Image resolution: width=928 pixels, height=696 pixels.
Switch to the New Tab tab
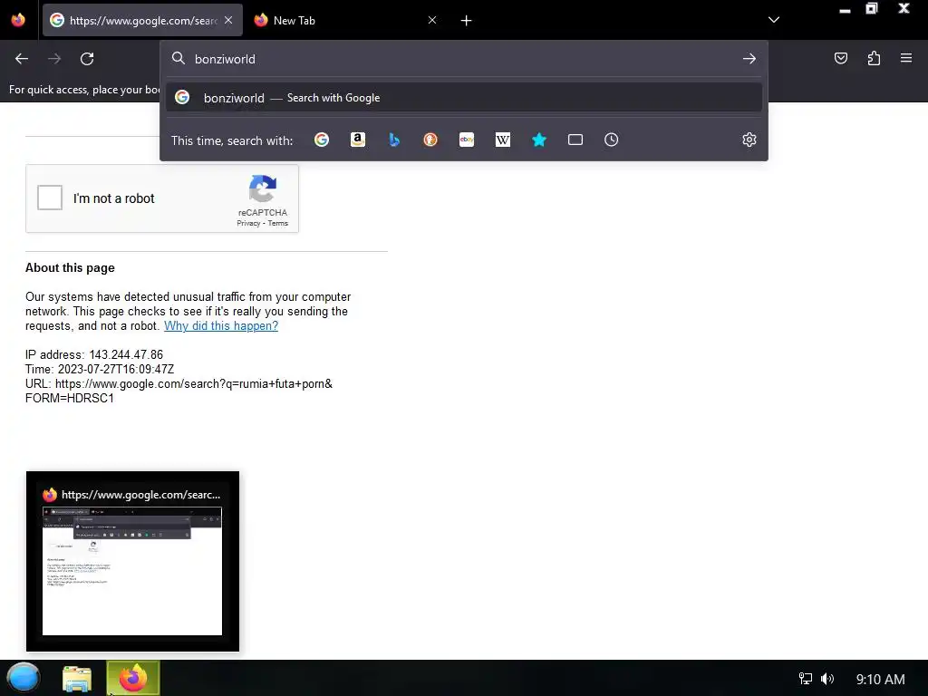(x=346, y=20)
